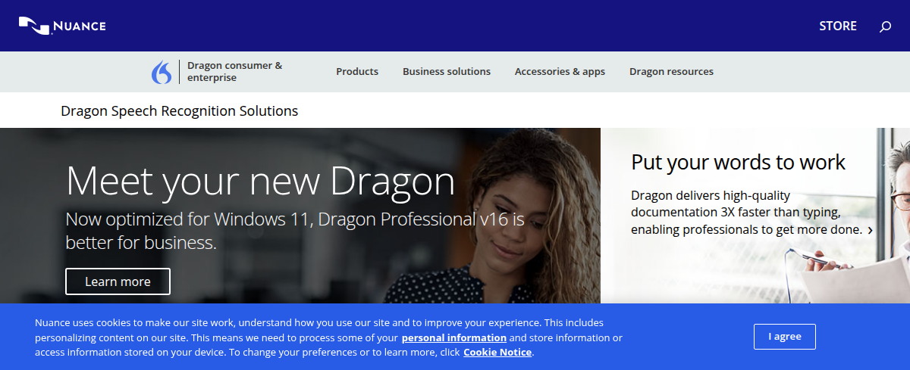The height and width of the screenshot is (370, 910).
Task: Click the "Meet your new Dragon" headline
Action: click(x=260, y=182)
